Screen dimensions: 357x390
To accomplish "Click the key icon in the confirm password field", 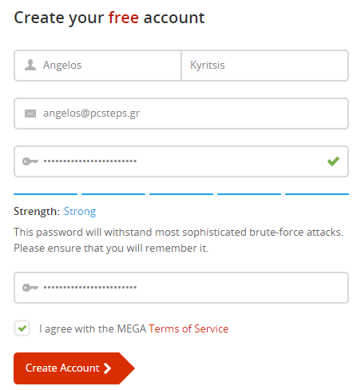I will 30,288.
